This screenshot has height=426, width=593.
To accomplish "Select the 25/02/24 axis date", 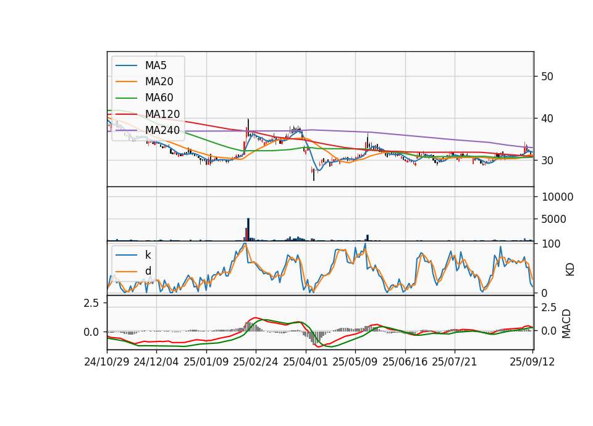I will pyautogui.click(x=256, y=362).
